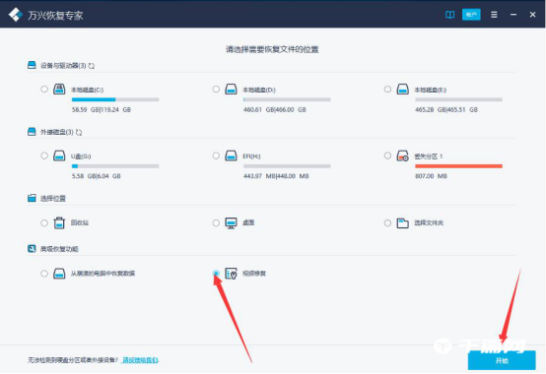Select EFI H partition radio button
Screen dimensions: 546x374
point(216,156)
